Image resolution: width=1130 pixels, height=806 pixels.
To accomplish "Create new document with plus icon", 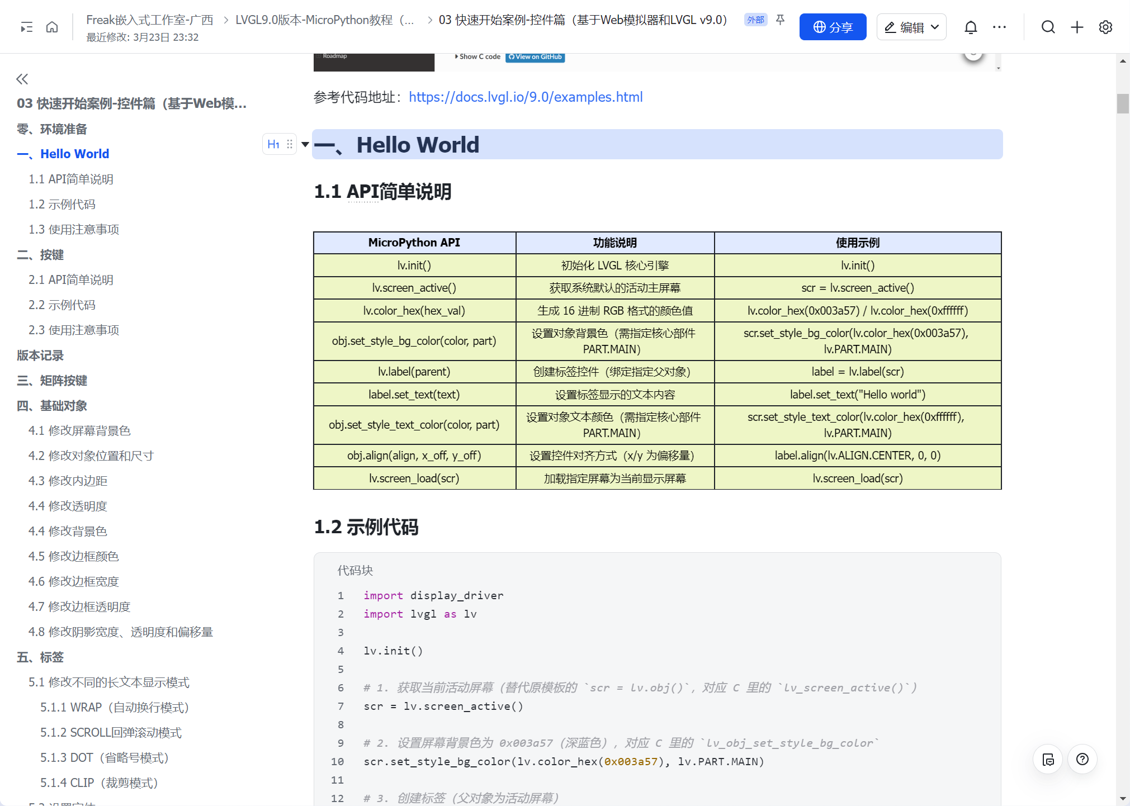I will click(1077, 27).
